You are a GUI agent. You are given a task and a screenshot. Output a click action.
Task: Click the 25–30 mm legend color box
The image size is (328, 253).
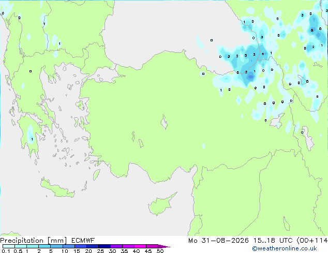(x=105, y=246)
